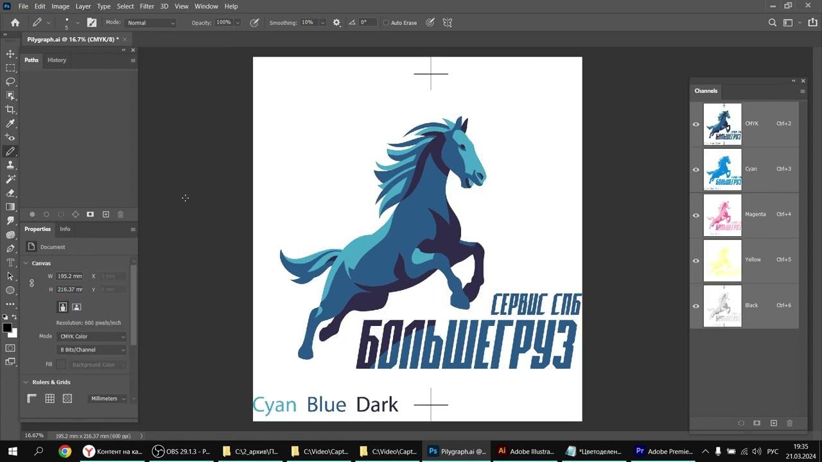Toggle grid icon in Rulers & Grids
The image size is (822, 462).
point(49,398)
